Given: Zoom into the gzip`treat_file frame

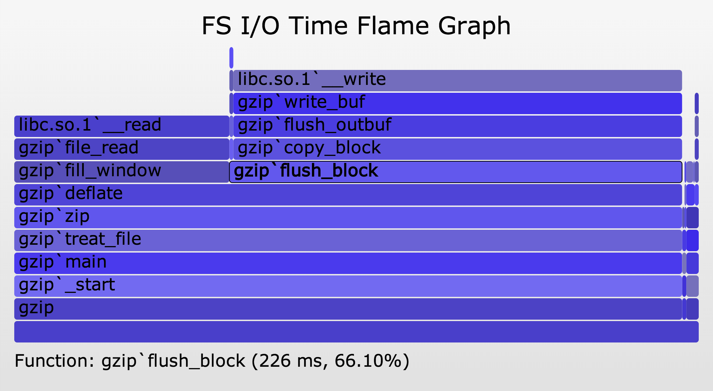Looking at the screenshot, I should (348, 240).
